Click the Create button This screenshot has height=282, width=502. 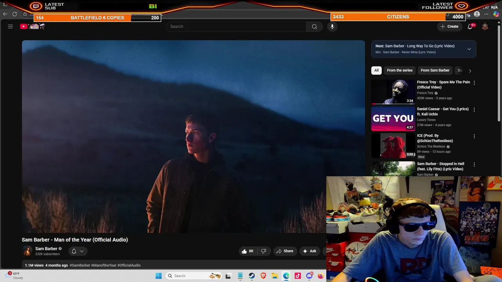449,27
